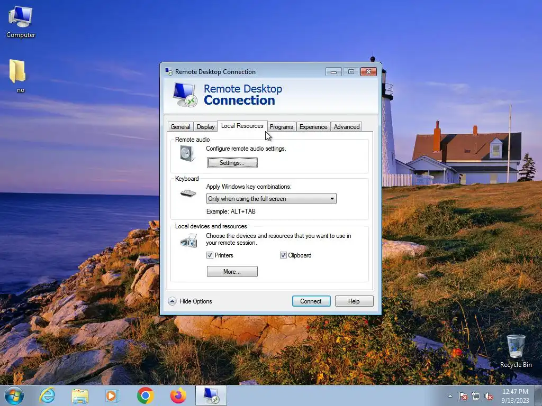Open Windows Explorer from taskbar
Image resolution: width=542 pixels, height=406 pixels.
[x=80, y=395]
